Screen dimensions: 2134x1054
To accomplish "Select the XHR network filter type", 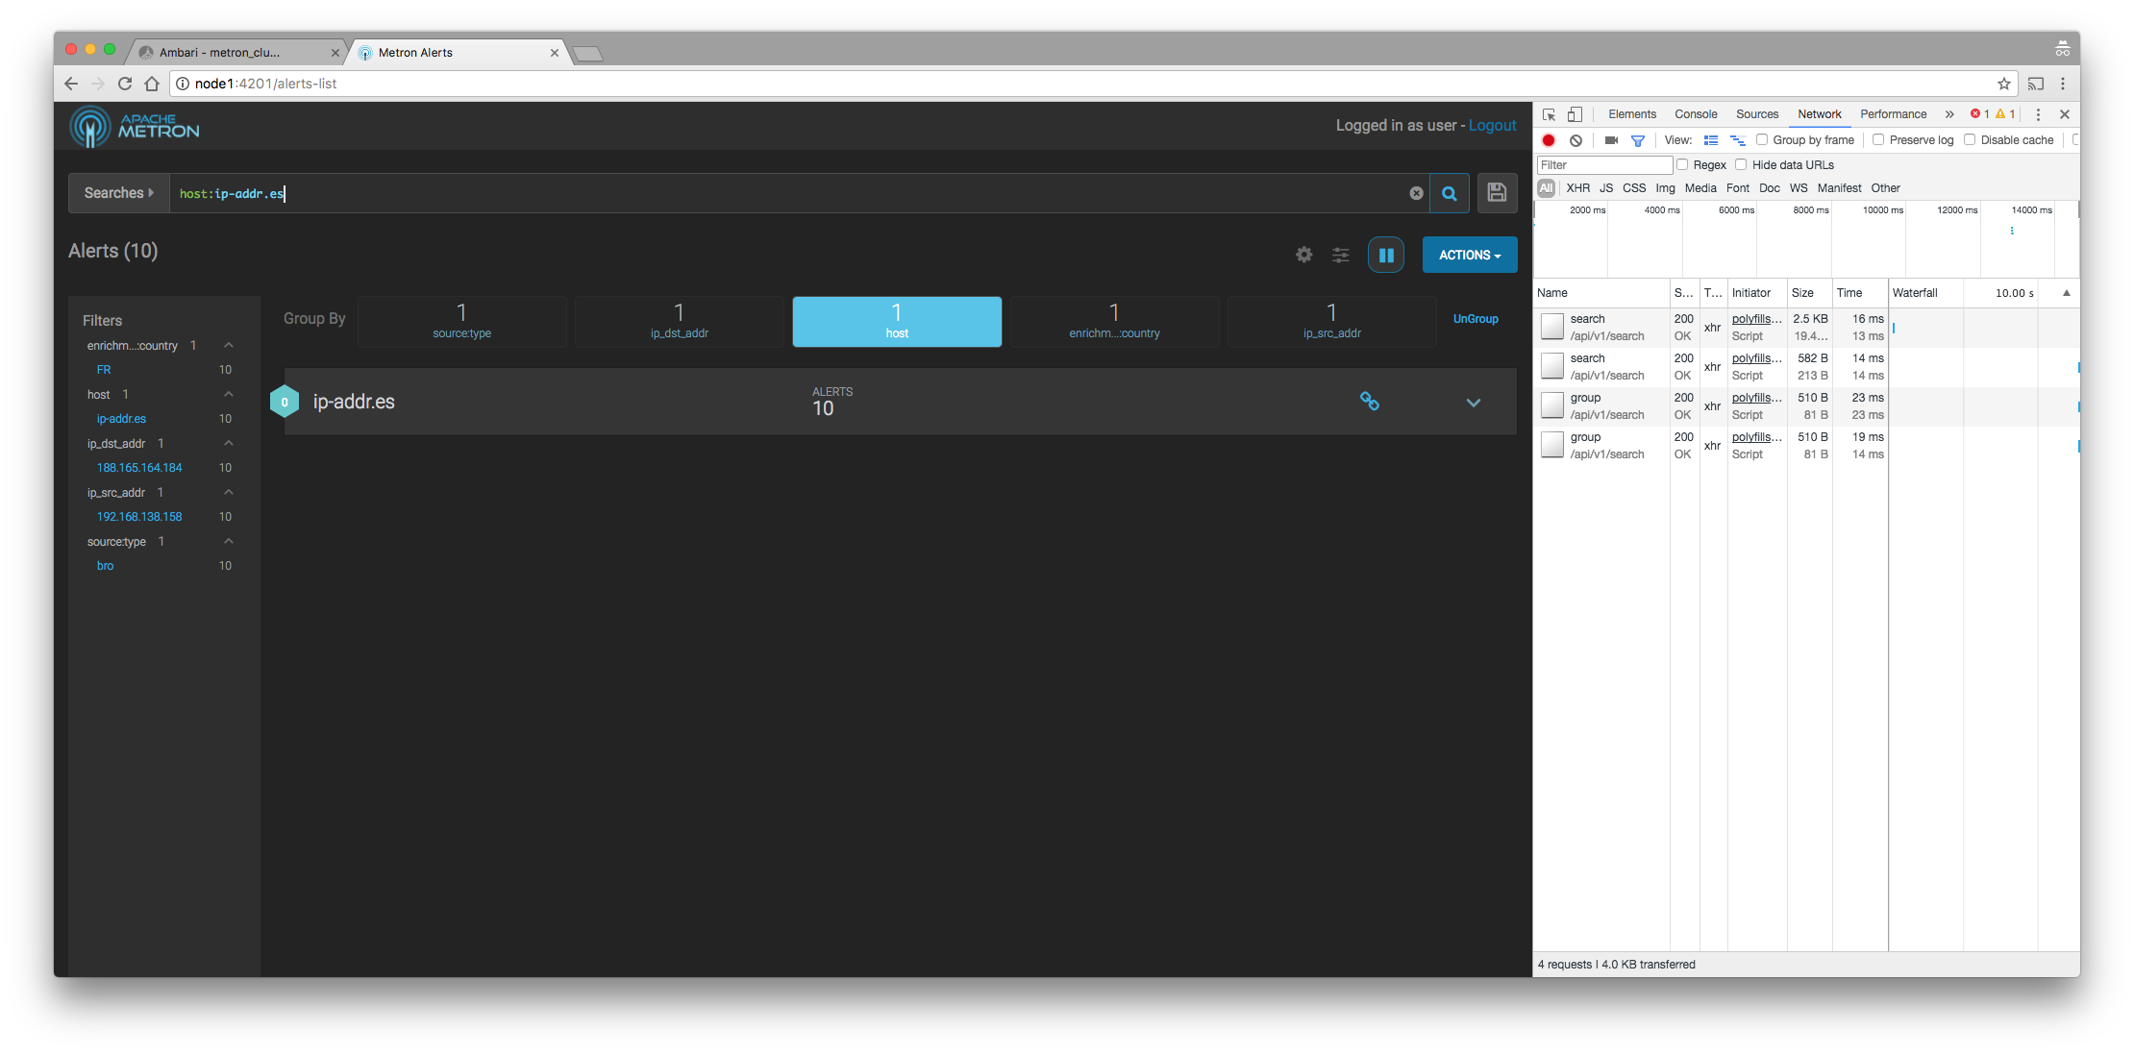I will [1577, 188].
